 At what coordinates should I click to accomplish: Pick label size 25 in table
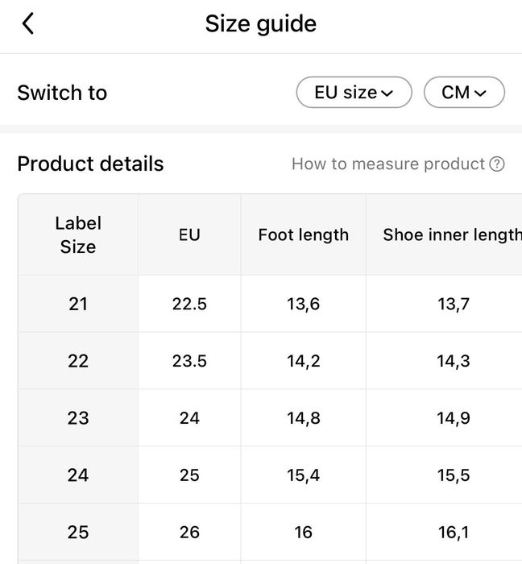tap(78, 533)
